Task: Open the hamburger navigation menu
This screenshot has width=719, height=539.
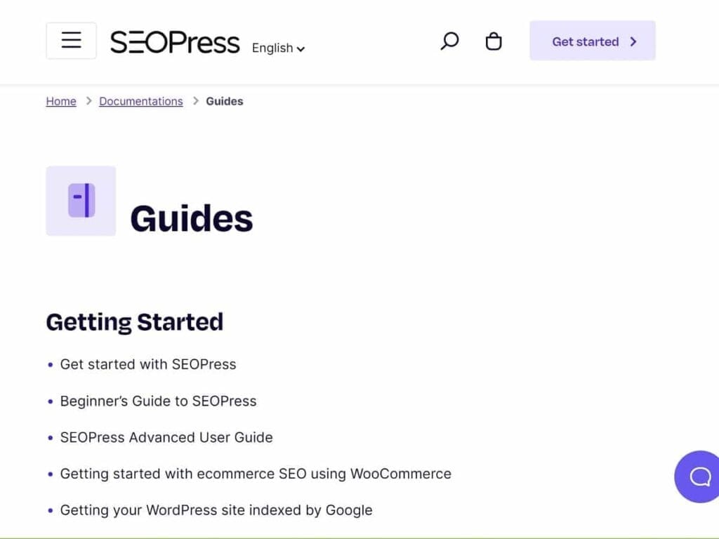Action: [71, 40]
